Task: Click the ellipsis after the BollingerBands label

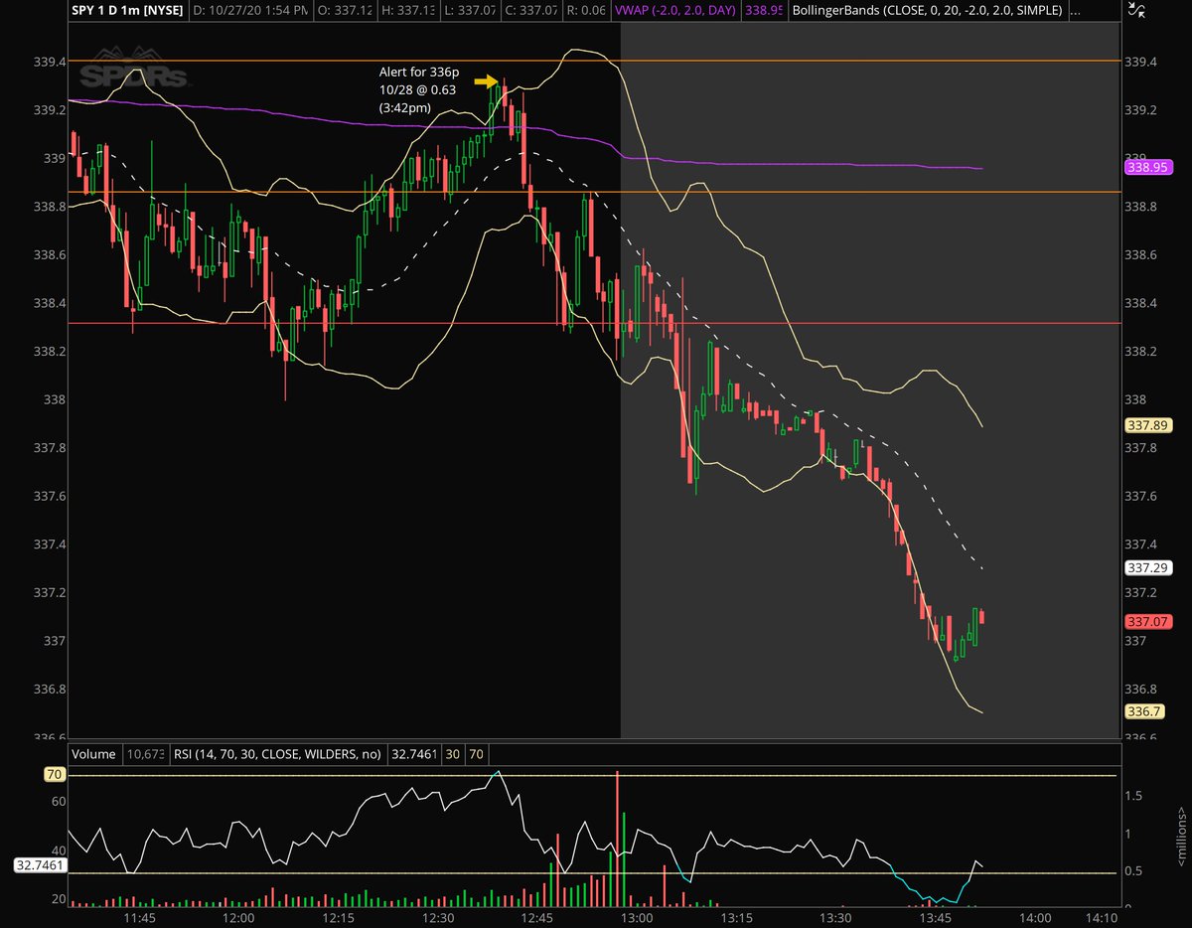Action: pos(1077,11)
